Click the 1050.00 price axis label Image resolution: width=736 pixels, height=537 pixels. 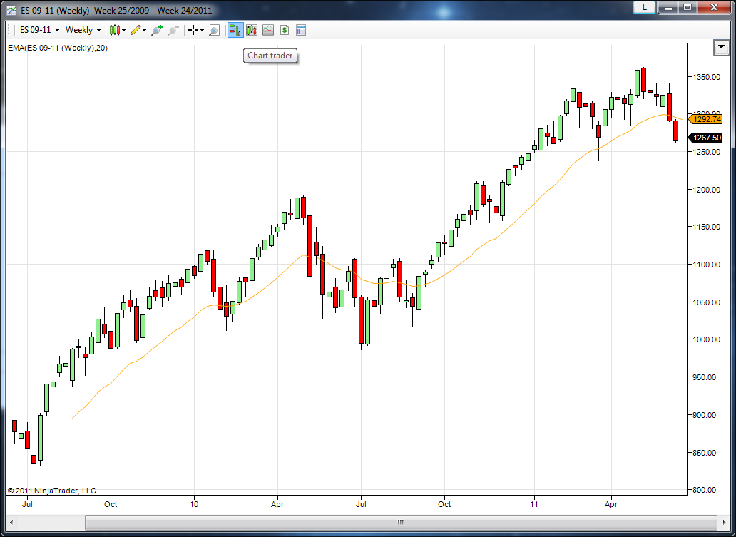coord(707,302)
